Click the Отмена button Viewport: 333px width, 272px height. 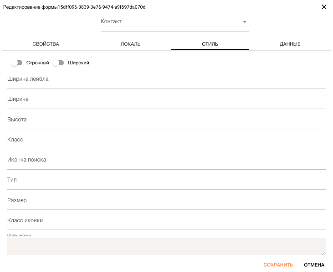click(314, 265)
